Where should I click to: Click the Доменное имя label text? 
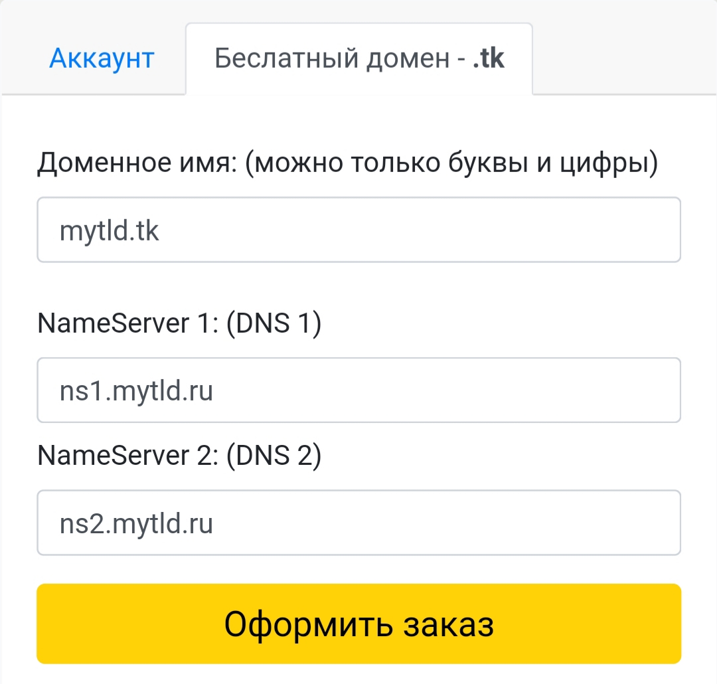pyautogui.click(x=136, y=163)
